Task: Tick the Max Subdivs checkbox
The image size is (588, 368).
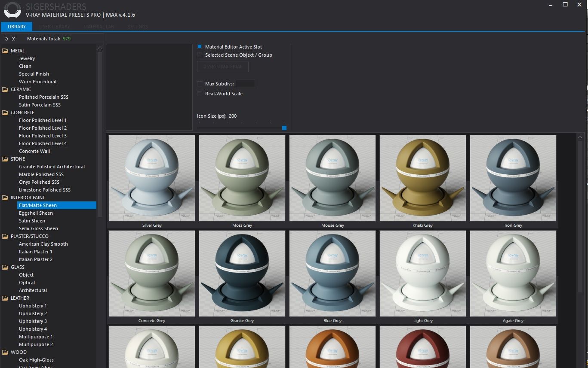Action: click(x=200, y=84)
